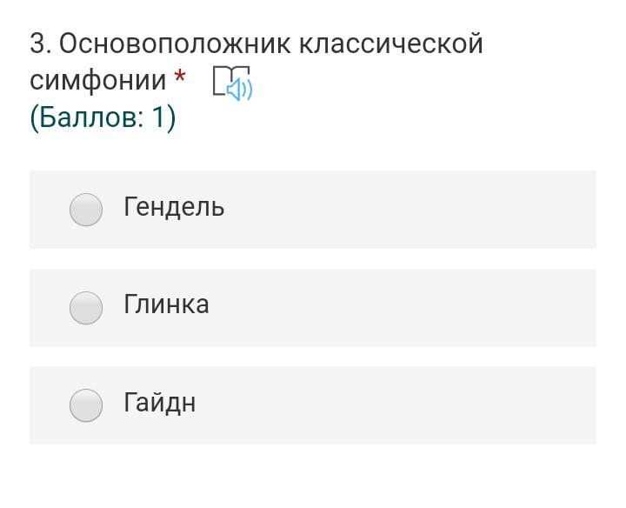Click empty gray area of Гайдн row
This screenshot has width=626, height=508.
pos(417,404)
